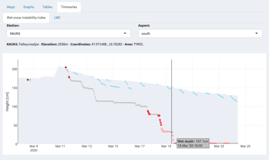Screen dimensions: 269x160
Task: Select Wet snow instability index sub-tab
Action: pyautogui.click(x=26, y=18)
